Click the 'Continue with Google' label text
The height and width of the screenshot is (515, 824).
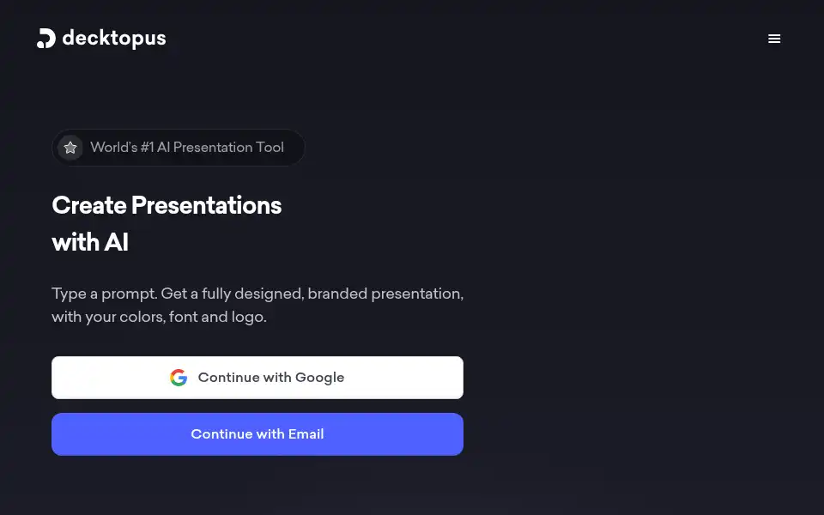click(271, 378)
